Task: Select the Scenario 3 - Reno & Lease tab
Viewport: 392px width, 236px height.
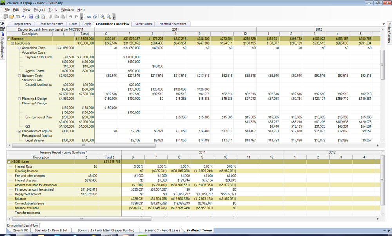Action: click(x=162, y=230)
